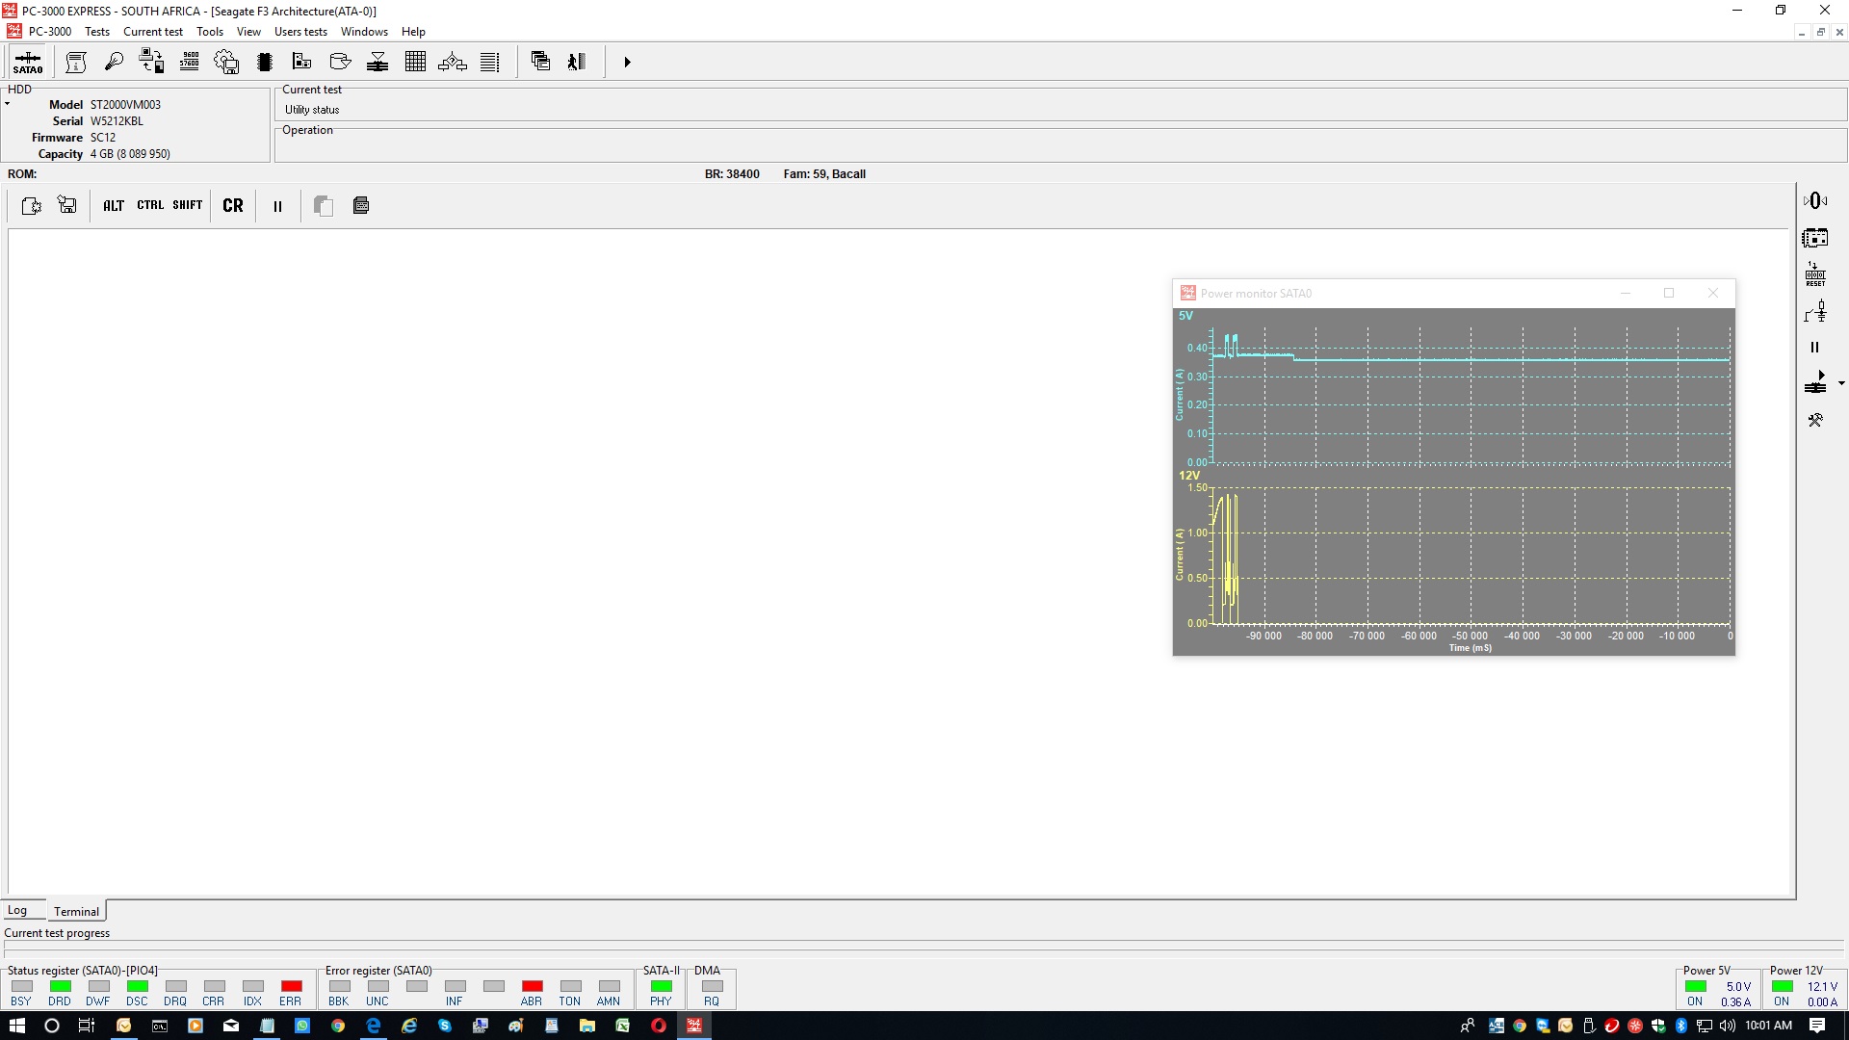Open the View menu
Viewport: 1849px width, 1040px height.
[x=248, y=32]
